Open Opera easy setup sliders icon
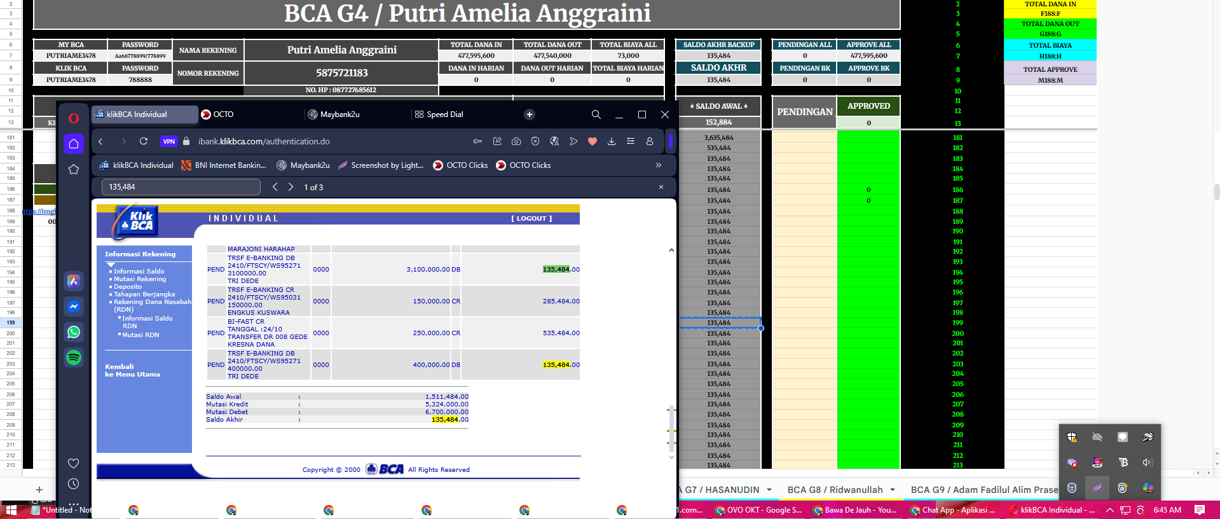Screen dimensions: 1220x519 (631, 141)
